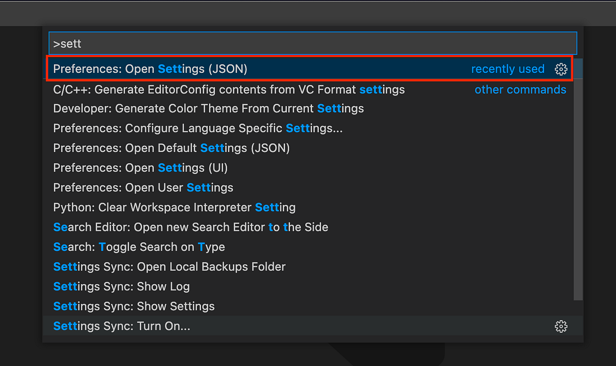
Task: Click gear icon on Settings Sync: Turn On
Action: pyautogui.click(x=561, y=326)
